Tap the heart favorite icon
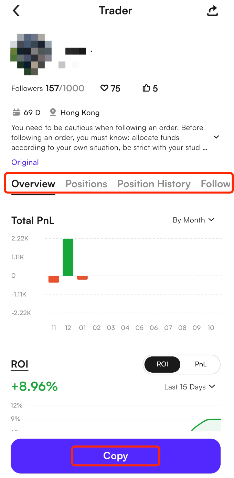This screenshot has height=478, width=234. 104,88
